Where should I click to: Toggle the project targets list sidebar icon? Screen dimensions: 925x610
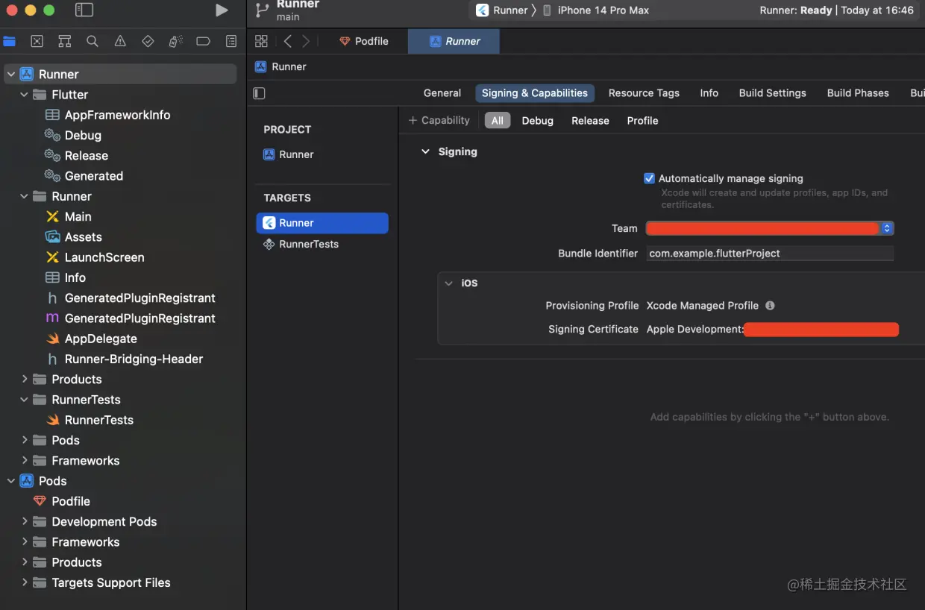(260, 93)
